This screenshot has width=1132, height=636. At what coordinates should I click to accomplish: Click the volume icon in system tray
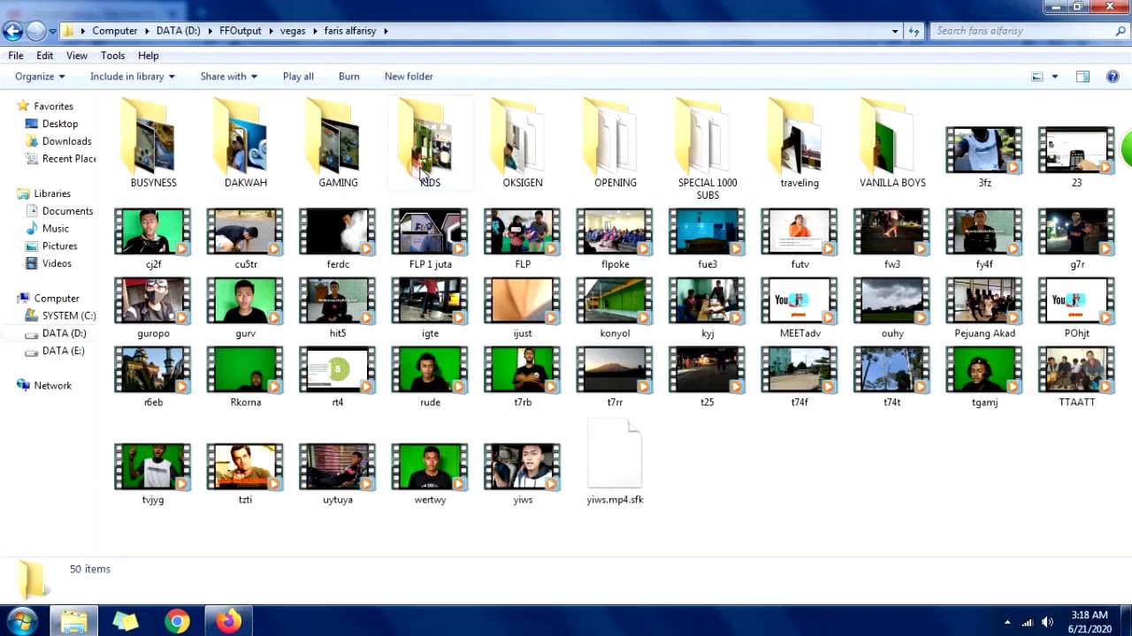[1048, 623]
